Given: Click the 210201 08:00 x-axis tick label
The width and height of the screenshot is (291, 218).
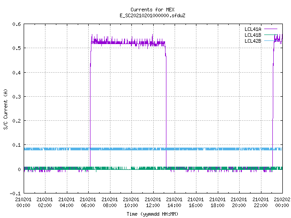Looking at the screenshot, I should [110, 203].
